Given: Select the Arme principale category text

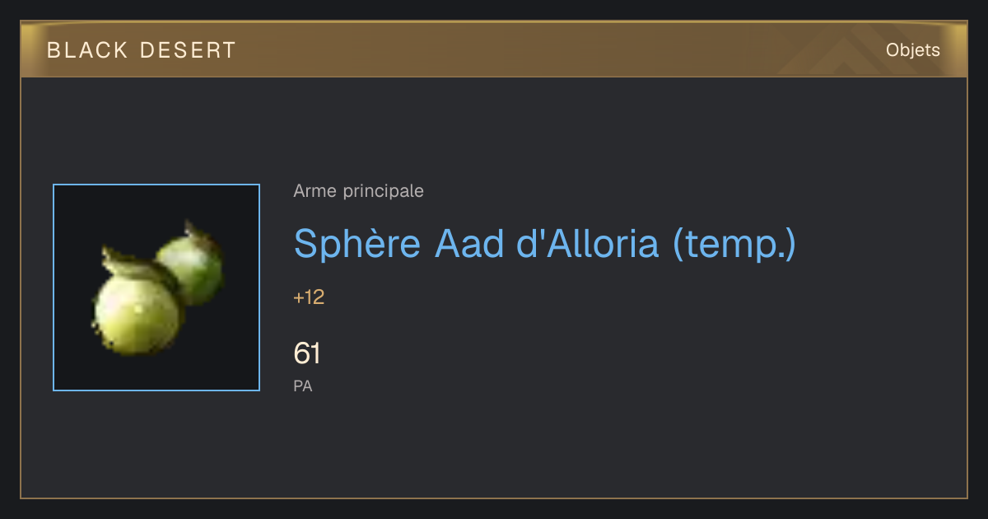Looking at the screenshot, I should tap(358, 191).
